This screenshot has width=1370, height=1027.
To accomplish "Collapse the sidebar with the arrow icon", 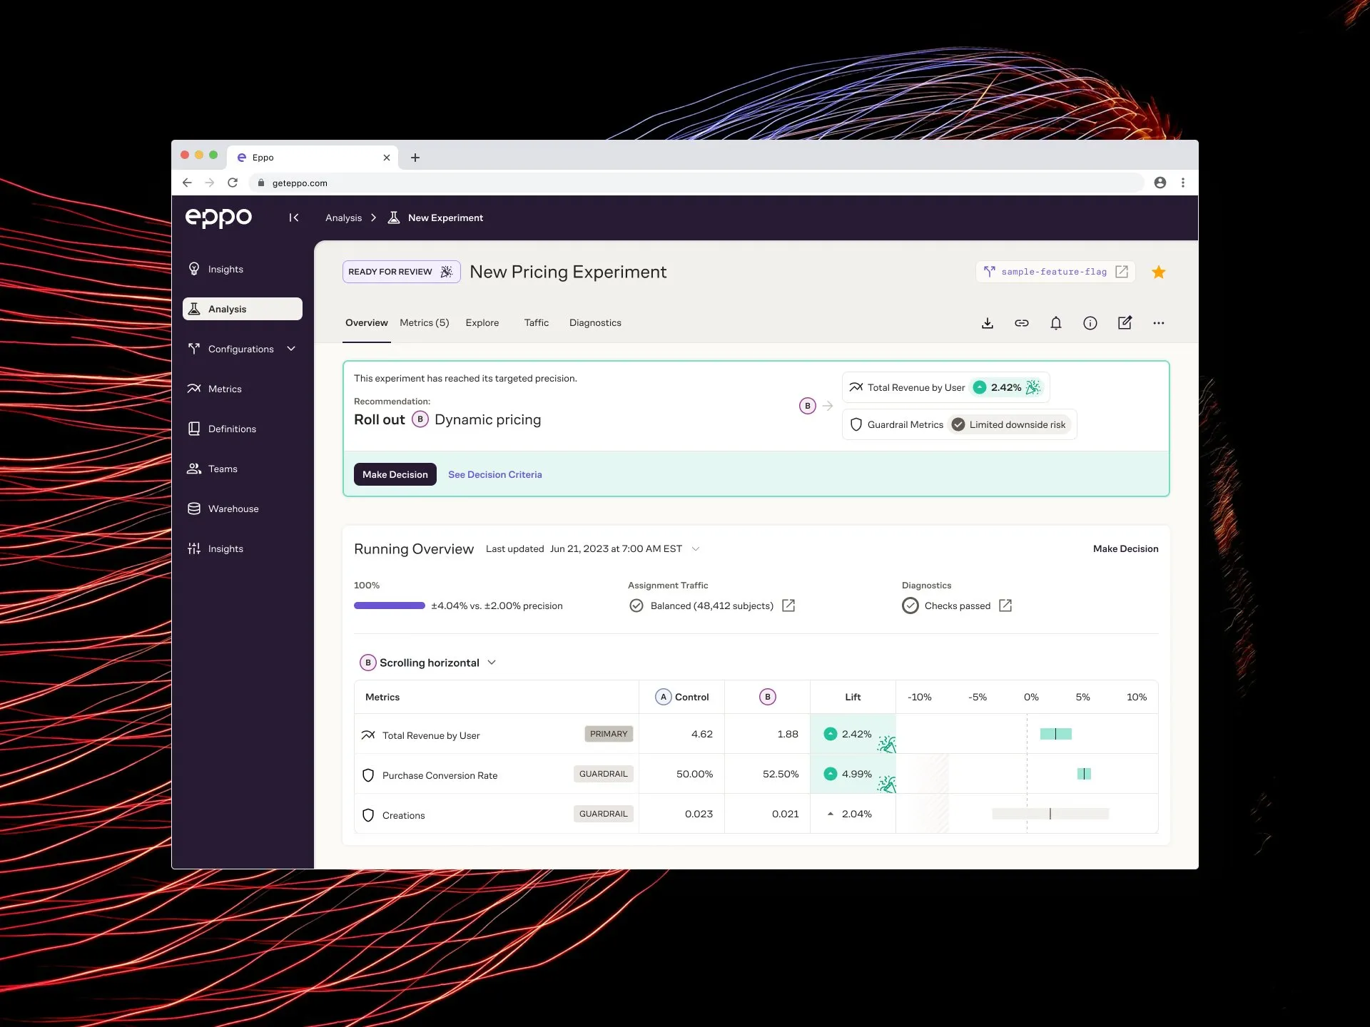I will tap(293, 218).
